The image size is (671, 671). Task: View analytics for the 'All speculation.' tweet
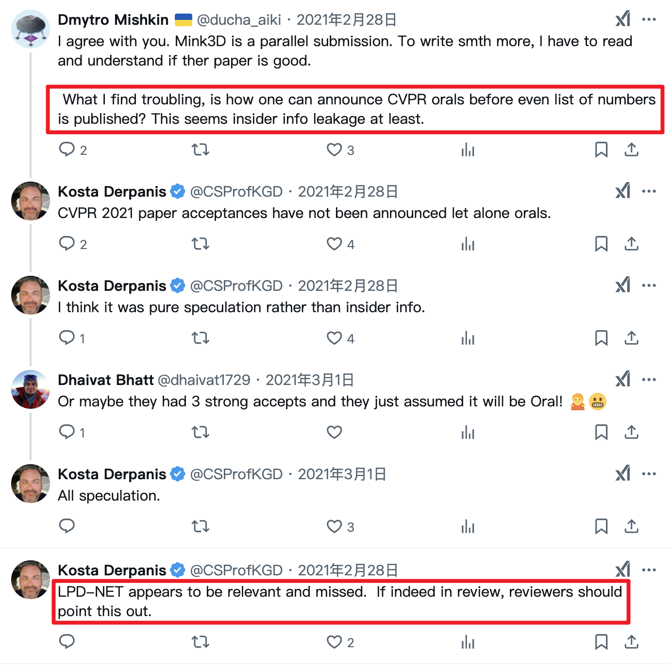point(468,526)
